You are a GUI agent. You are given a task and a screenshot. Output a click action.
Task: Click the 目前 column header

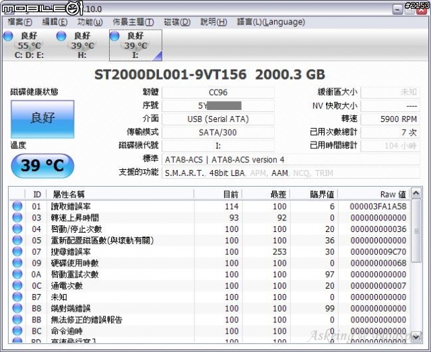(218, 194)
